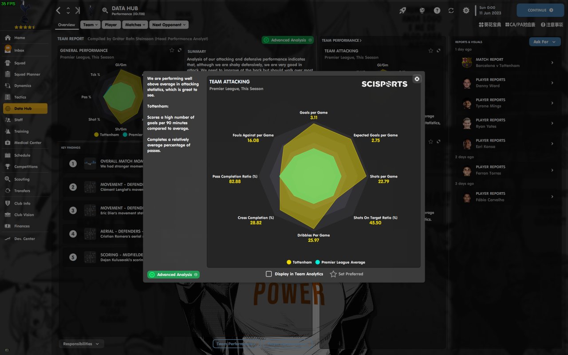Click the Team Performance header link

tap(341, 40)
